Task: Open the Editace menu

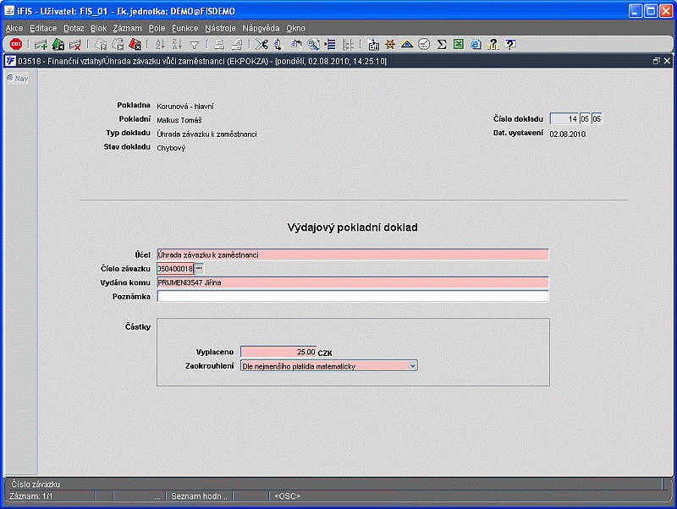Action: 43,29
